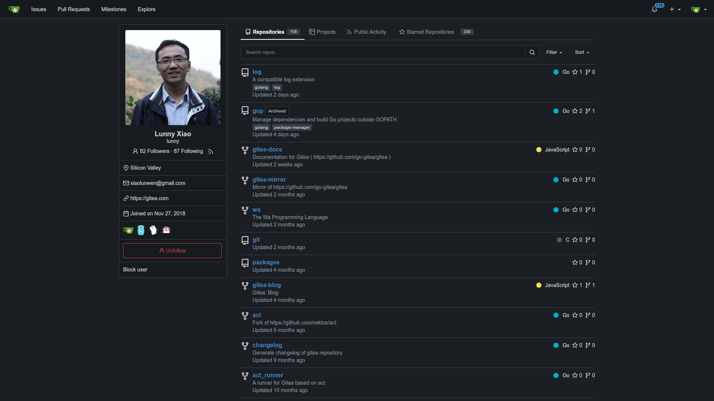Click the Block user option
The image size is (714, 401).
click(x=135, y=270)
